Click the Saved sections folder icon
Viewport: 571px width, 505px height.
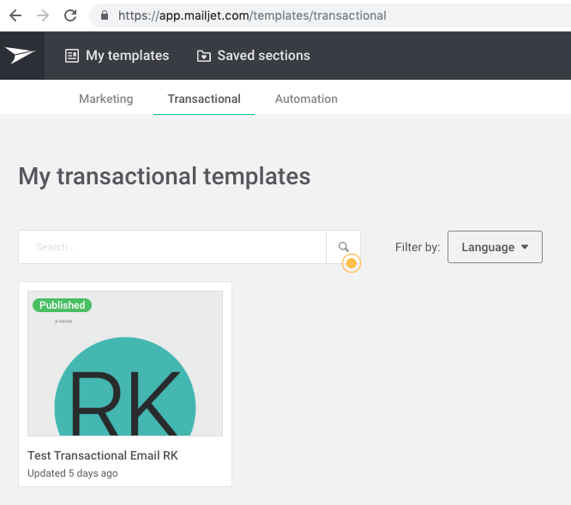tap(204, 56)
